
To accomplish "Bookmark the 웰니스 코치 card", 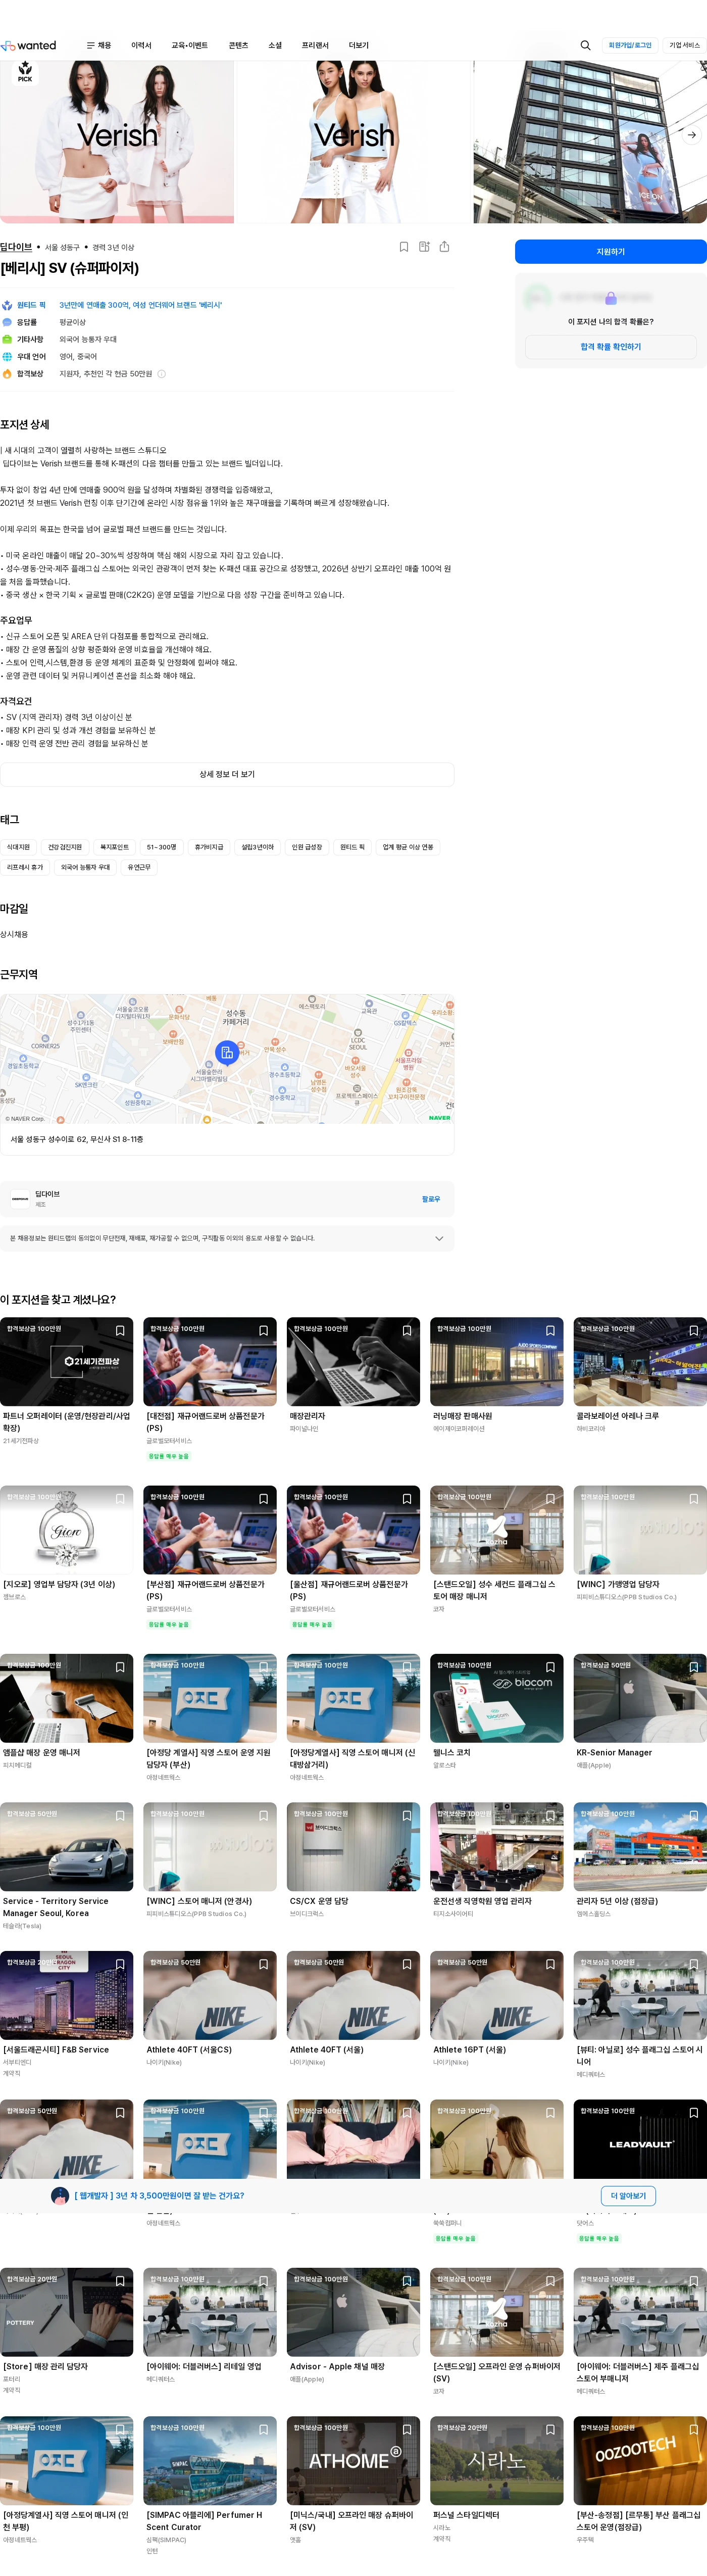I will pyautogui.click(x=550, y=1667).
